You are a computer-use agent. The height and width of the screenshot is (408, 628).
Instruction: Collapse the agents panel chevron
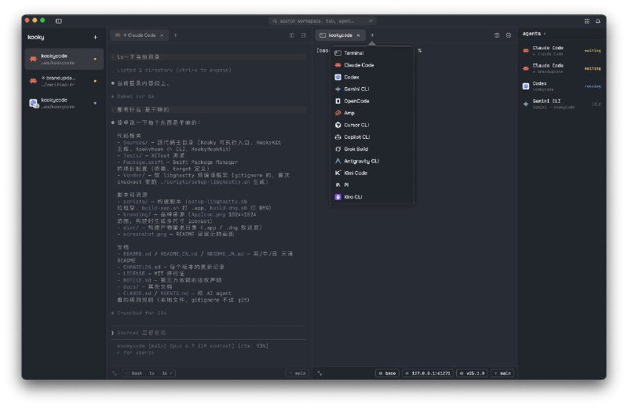click(545, 34)
